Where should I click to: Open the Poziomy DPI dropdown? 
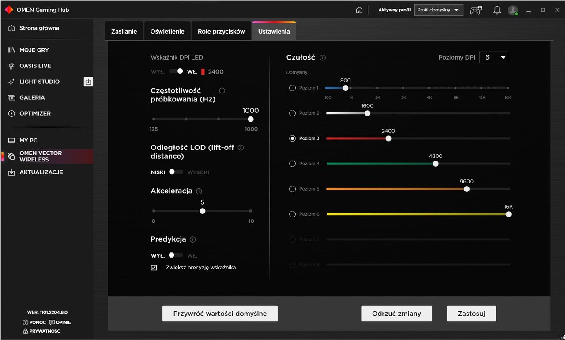click(x=494, y=57)
